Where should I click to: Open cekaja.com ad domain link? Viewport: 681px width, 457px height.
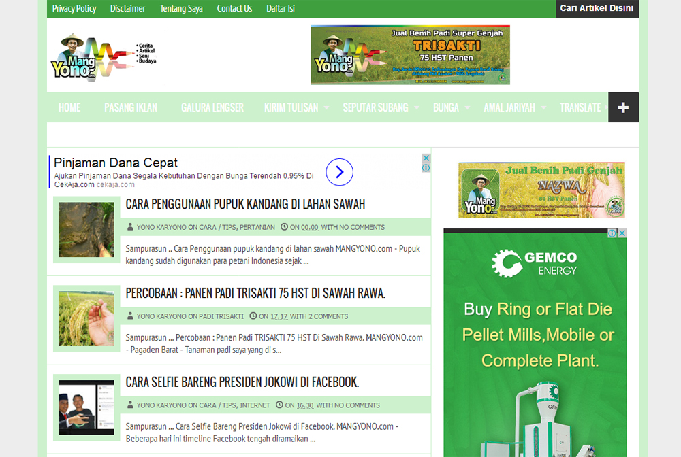click(116, 185)
